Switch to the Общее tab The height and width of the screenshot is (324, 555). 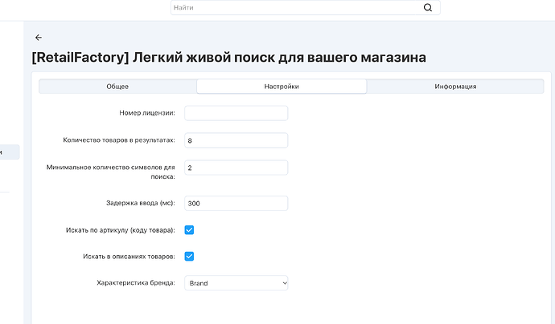pos(117,87)
